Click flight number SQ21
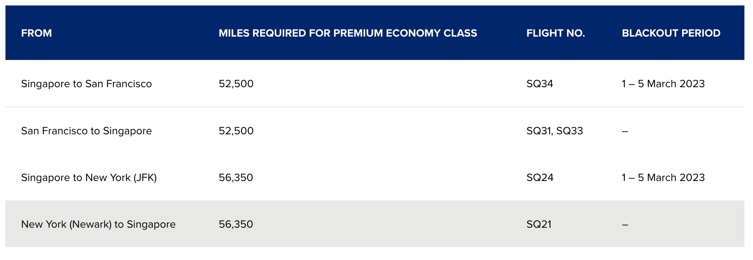 pos(539,224)
